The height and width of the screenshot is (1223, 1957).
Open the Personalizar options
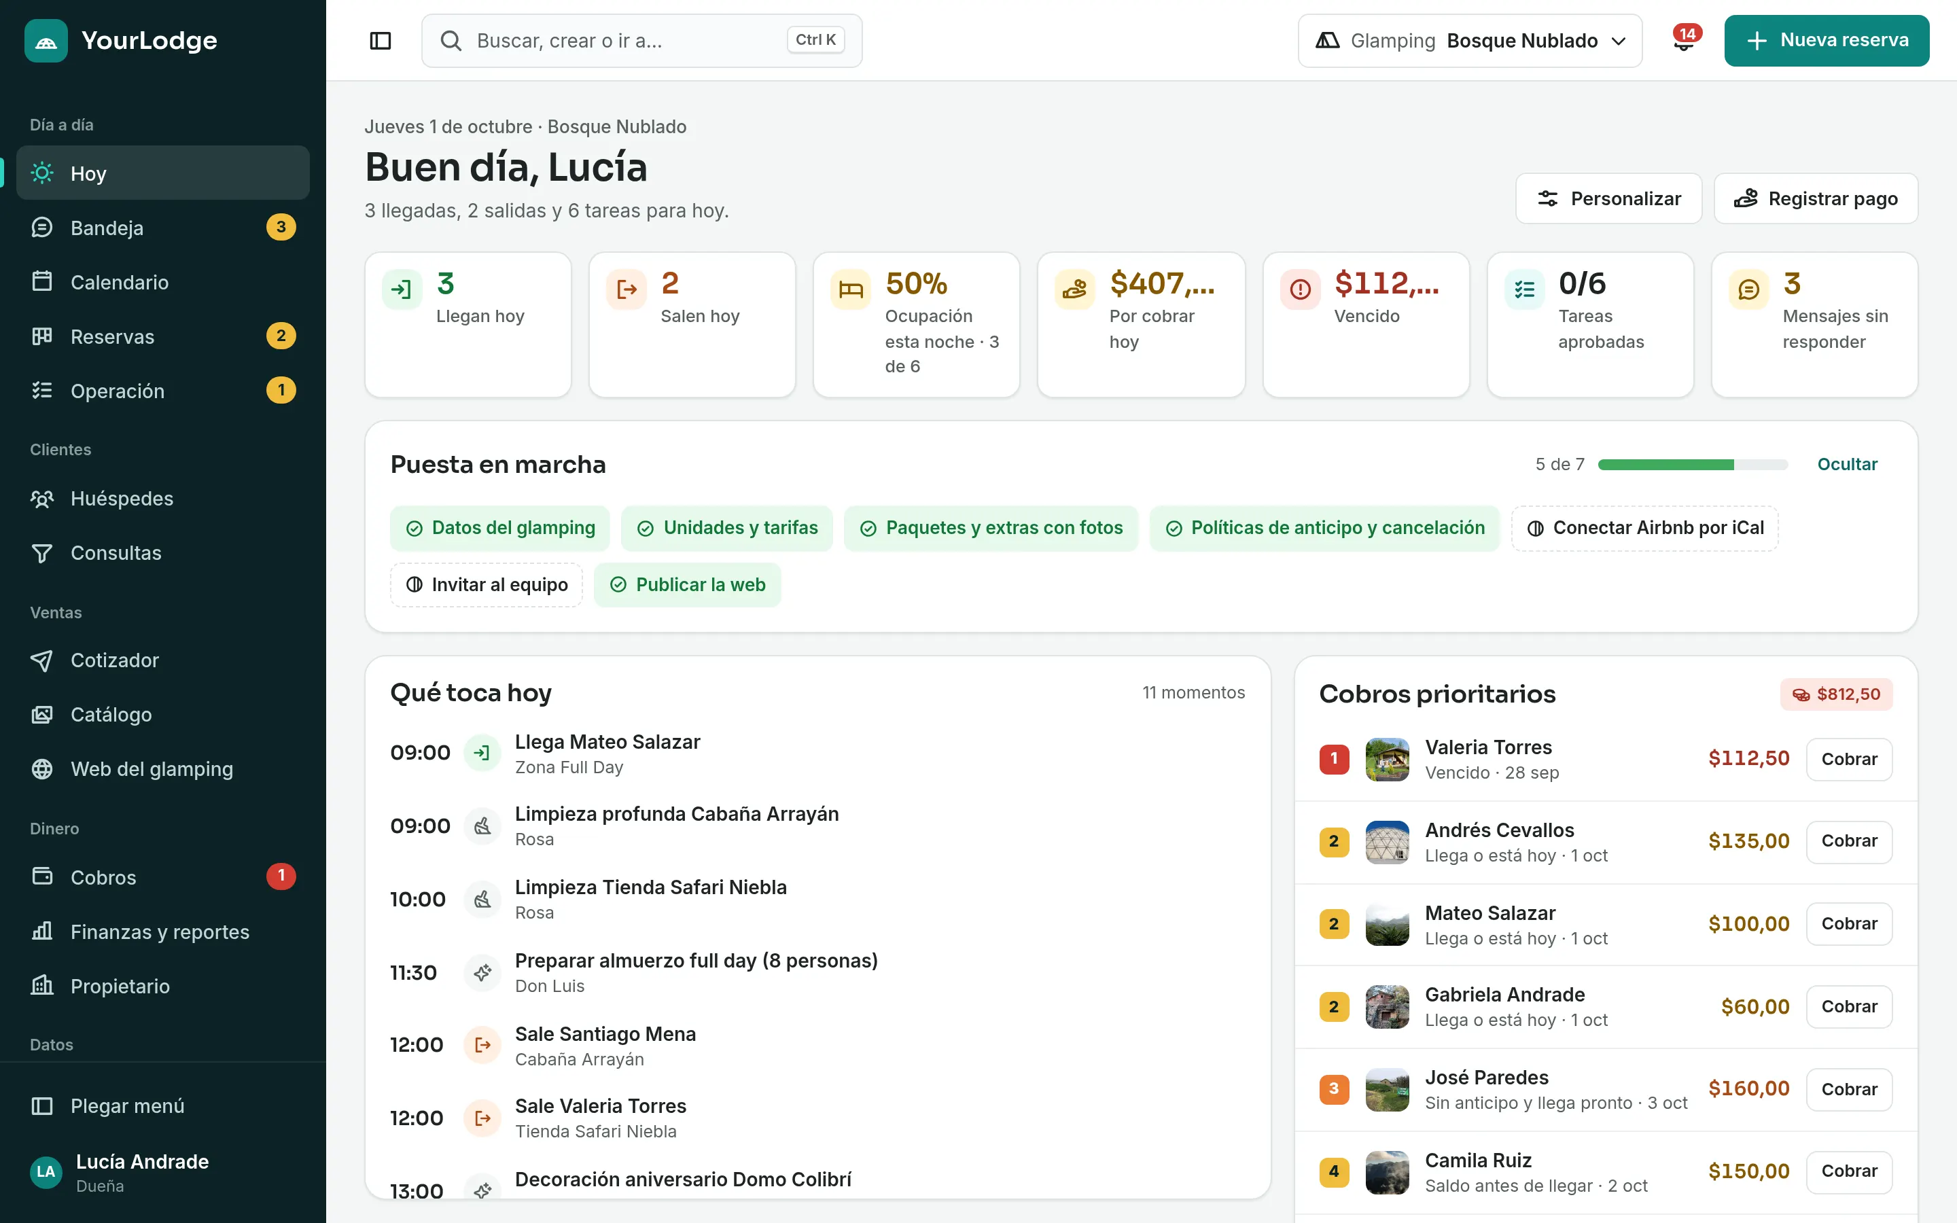pyautogui.click(x=1608, y=198)
